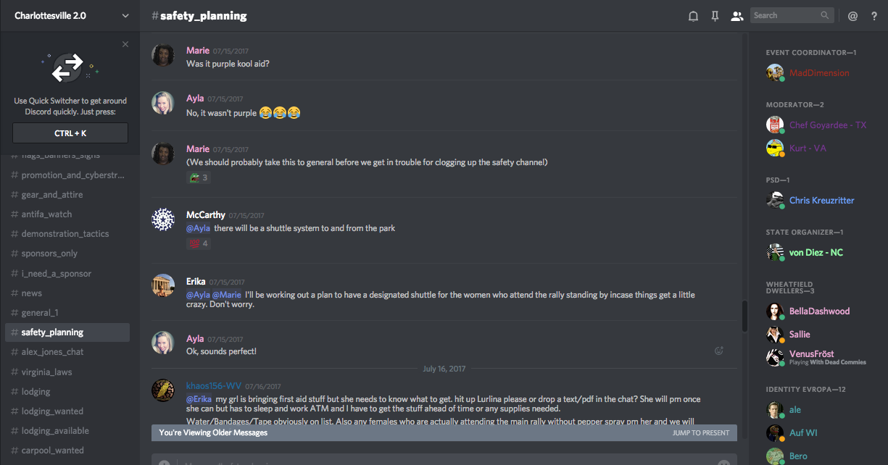Click in the Search input field
Screen dimensions: 888x465
(x=785, y=15)
